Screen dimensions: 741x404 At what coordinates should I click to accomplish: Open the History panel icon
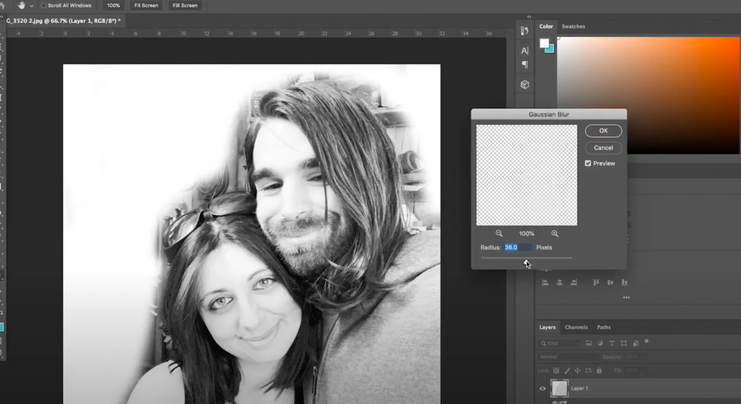click(525, 31)
